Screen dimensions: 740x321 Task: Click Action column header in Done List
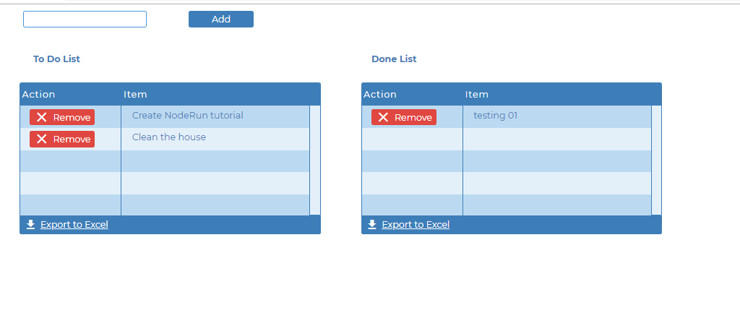380,95
